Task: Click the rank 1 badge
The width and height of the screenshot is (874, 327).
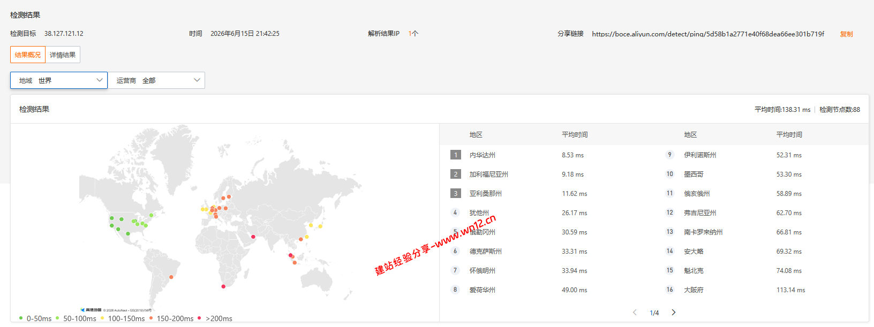Action: coord(456,155)
